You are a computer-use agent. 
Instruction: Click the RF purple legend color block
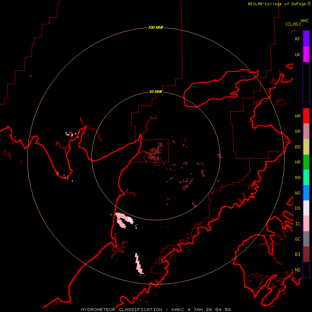(306, 39)
